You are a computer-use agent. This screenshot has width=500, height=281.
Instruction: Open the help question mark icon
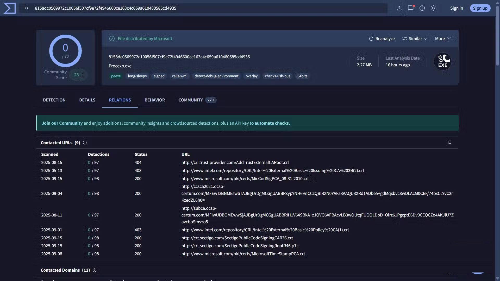[x=422, y=8]
